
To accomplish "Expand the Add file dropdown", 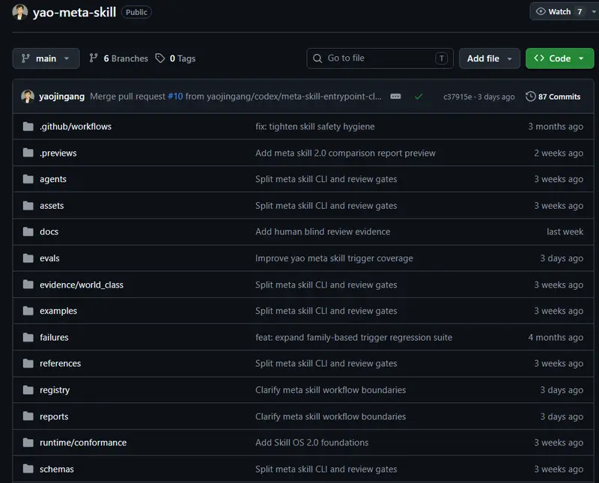I will coord(490,58).
